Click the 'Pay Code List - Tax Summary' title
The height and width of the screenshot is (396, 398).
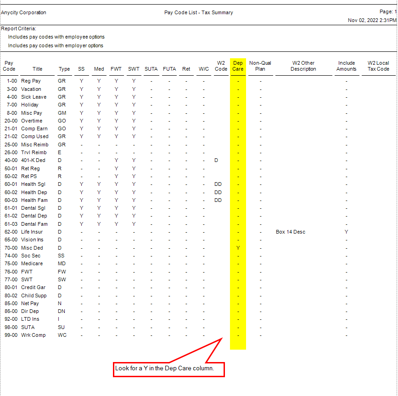(x=198, y=12)
